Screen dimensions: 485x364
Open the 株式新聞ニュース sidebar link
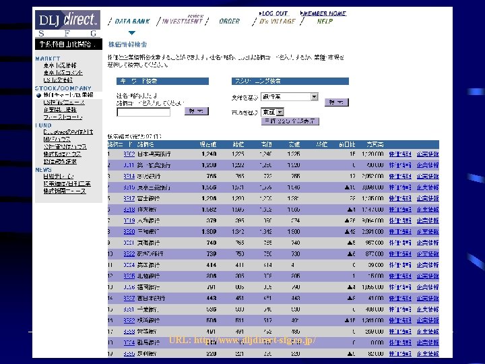(65, 191)
